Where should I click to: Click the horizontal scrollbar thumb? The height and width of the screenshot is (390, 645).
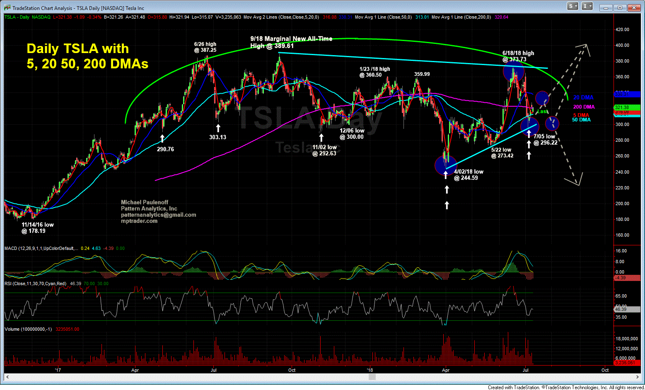[x=372, y=377]
